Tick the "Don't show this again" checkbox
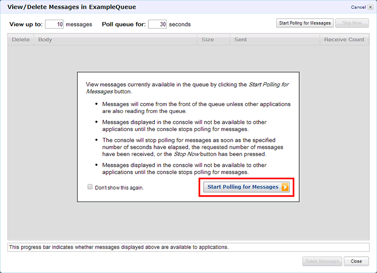This screenshot has height=273, width=377. [x=90, y=187]
